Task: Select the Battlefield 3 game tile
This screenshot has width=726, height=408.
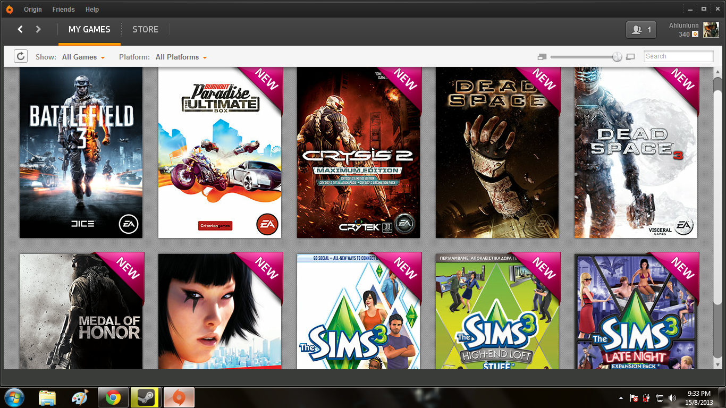Action: point(81,152)
